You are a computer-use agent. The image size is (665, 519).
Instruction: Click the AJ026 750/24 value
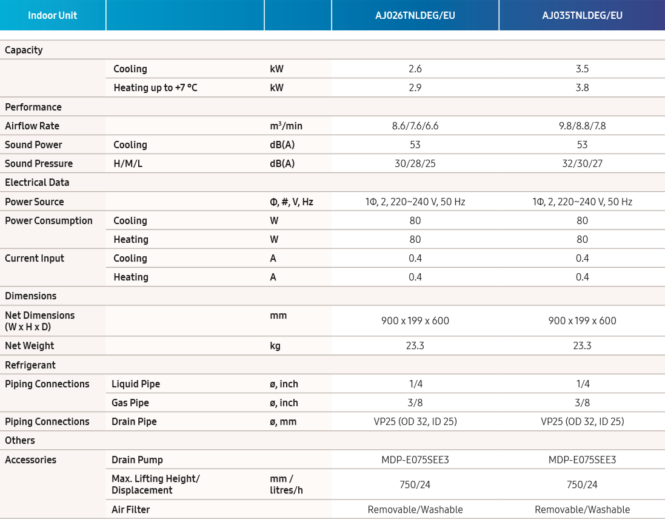[415, 484]
